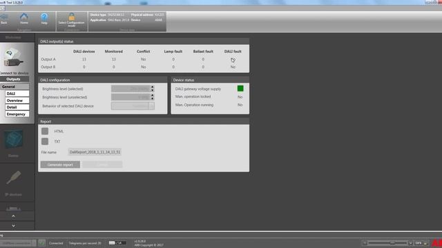442x248 pixels.
Task: Click the Ballast fault column header
Action: tap(203, 52)
